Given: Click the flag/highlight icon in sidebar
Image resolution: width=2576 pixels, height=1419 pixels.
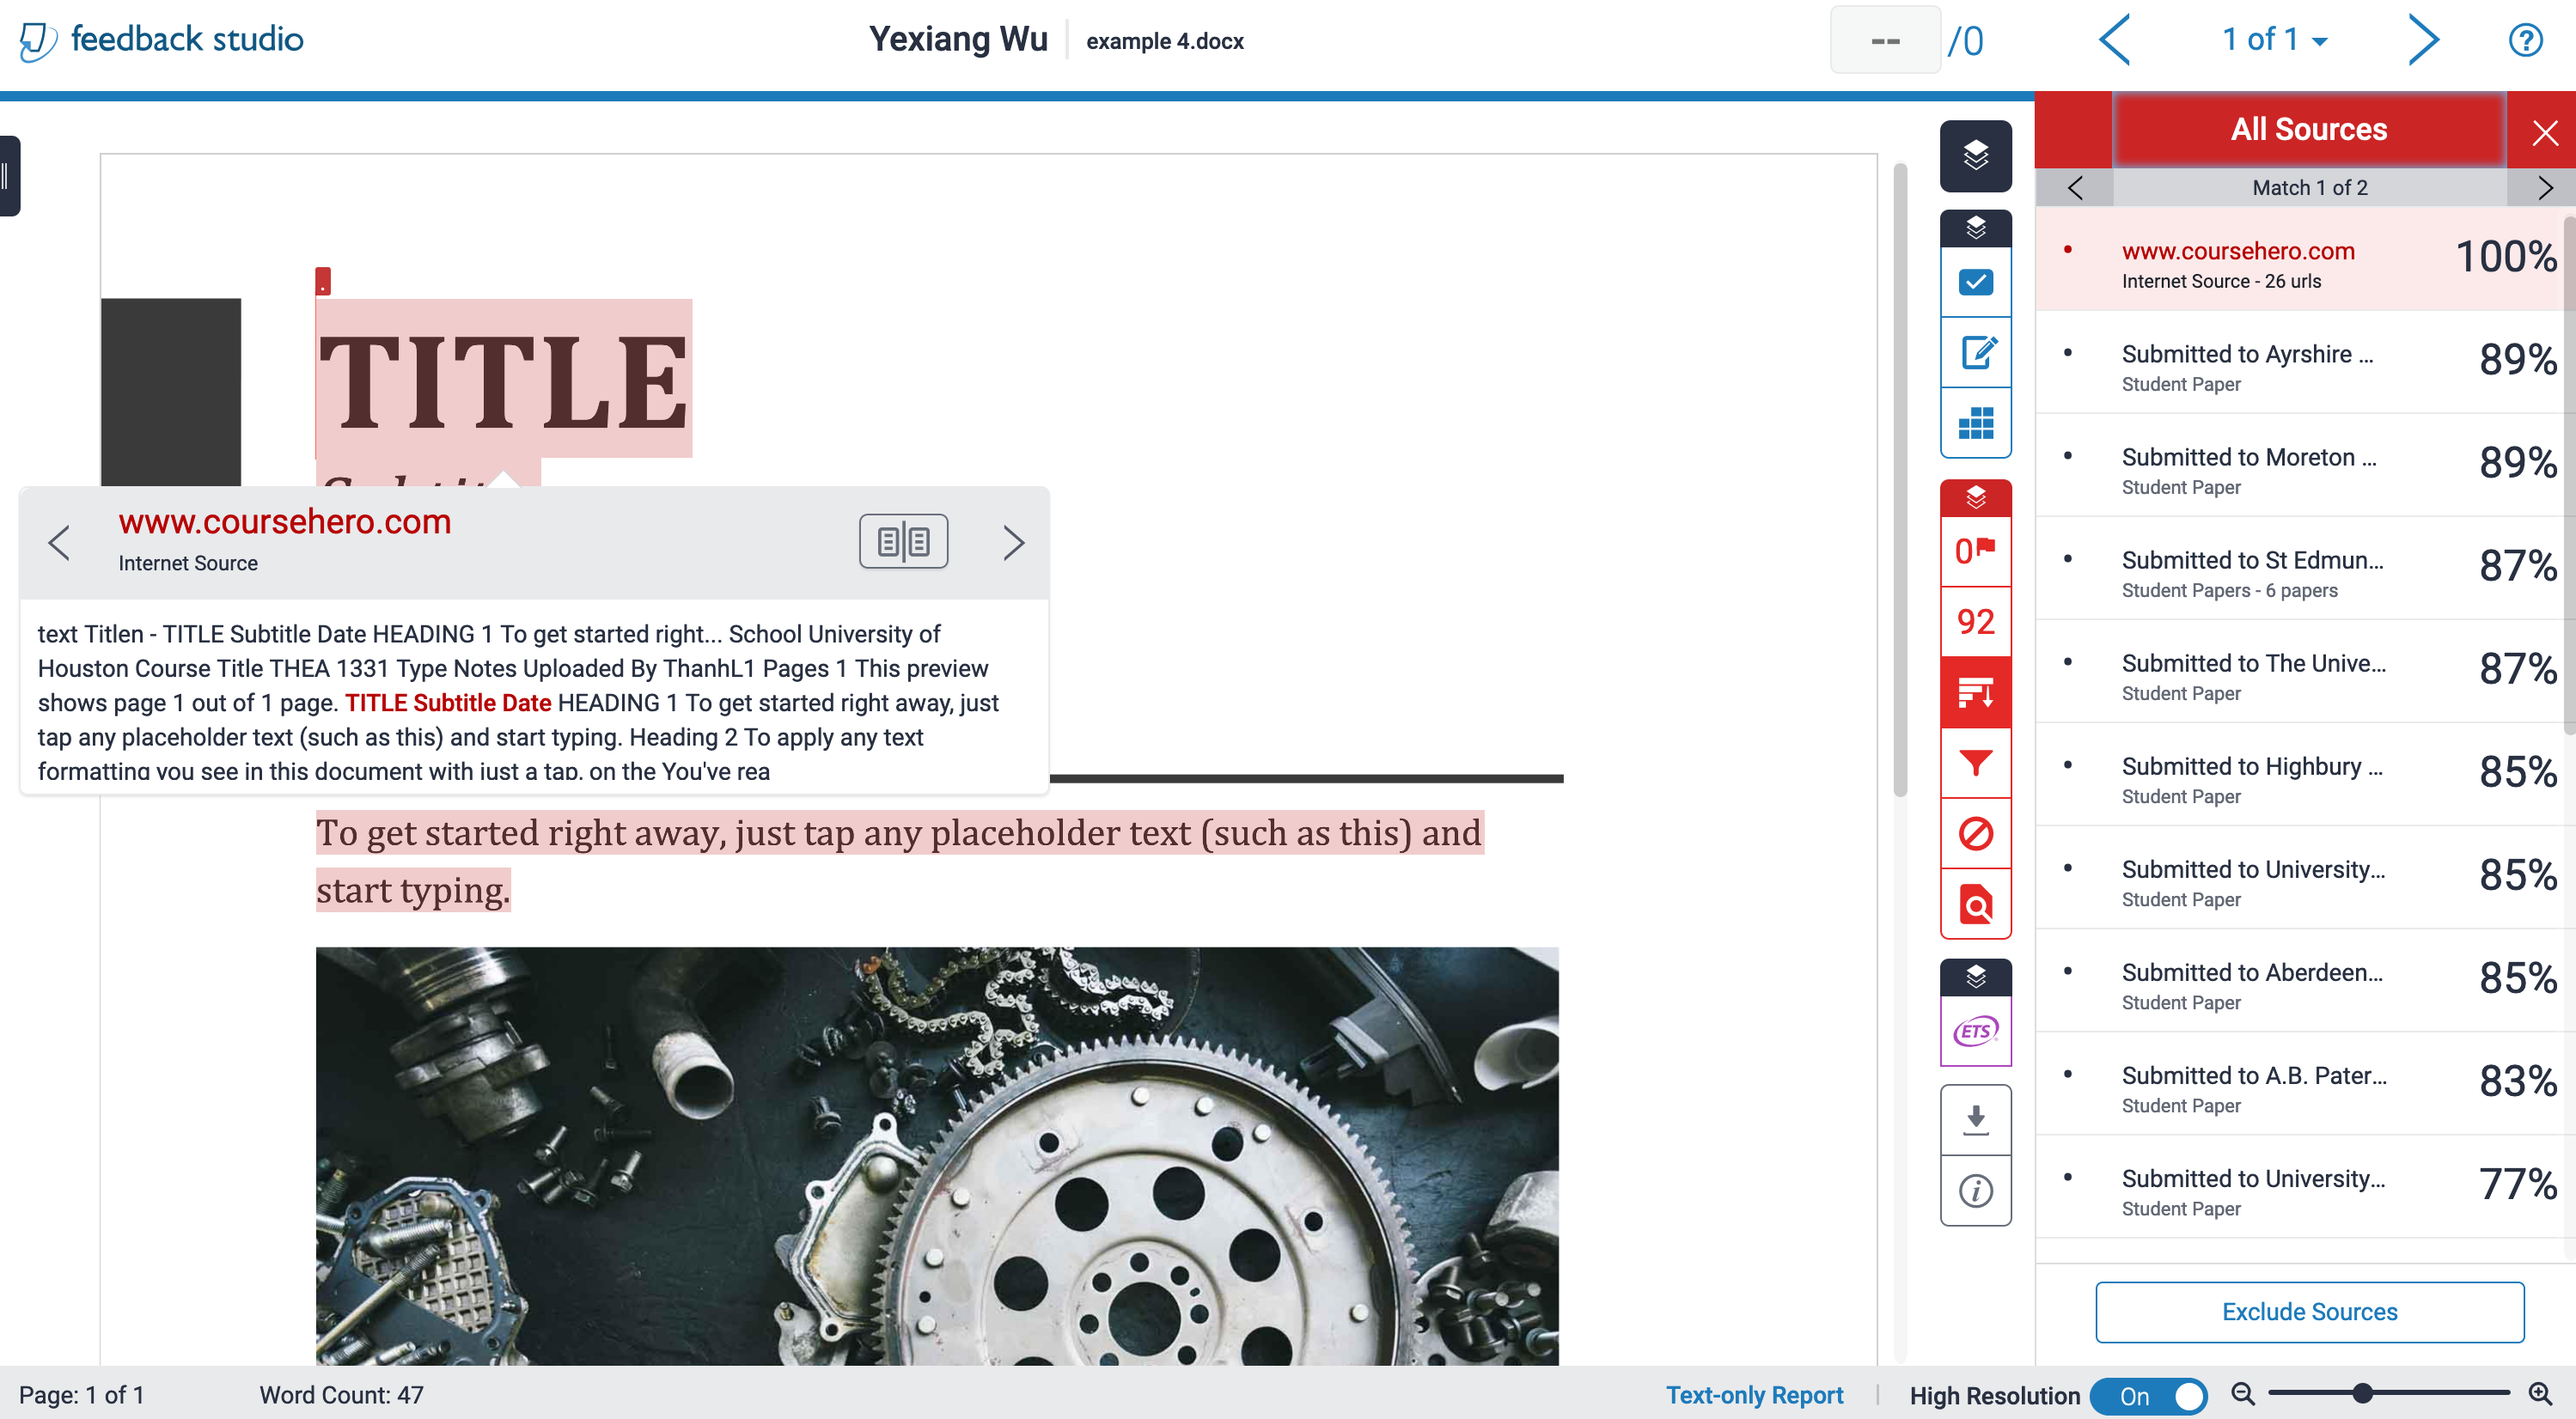Looking at the screenshot, I should pyautogui.click(x=1975, y=551).
